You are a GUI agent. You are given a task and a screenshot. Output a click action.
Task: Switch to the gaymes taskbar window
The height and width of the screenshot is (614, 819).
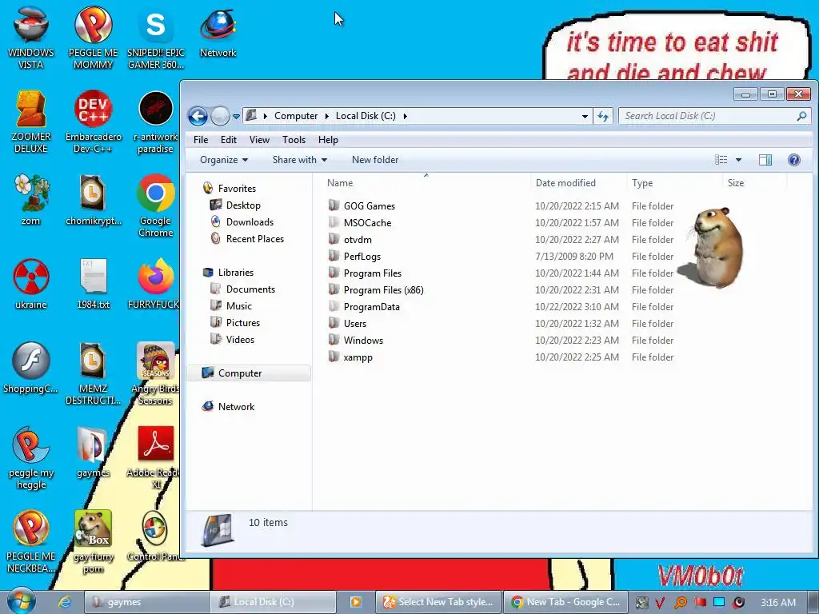point(146,602)
